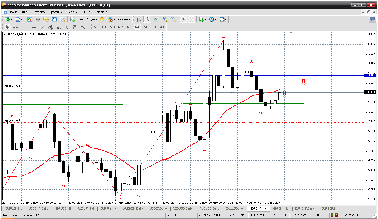Click the connection status bars icon
Screen dimensions: 378x219
[334, 215]
